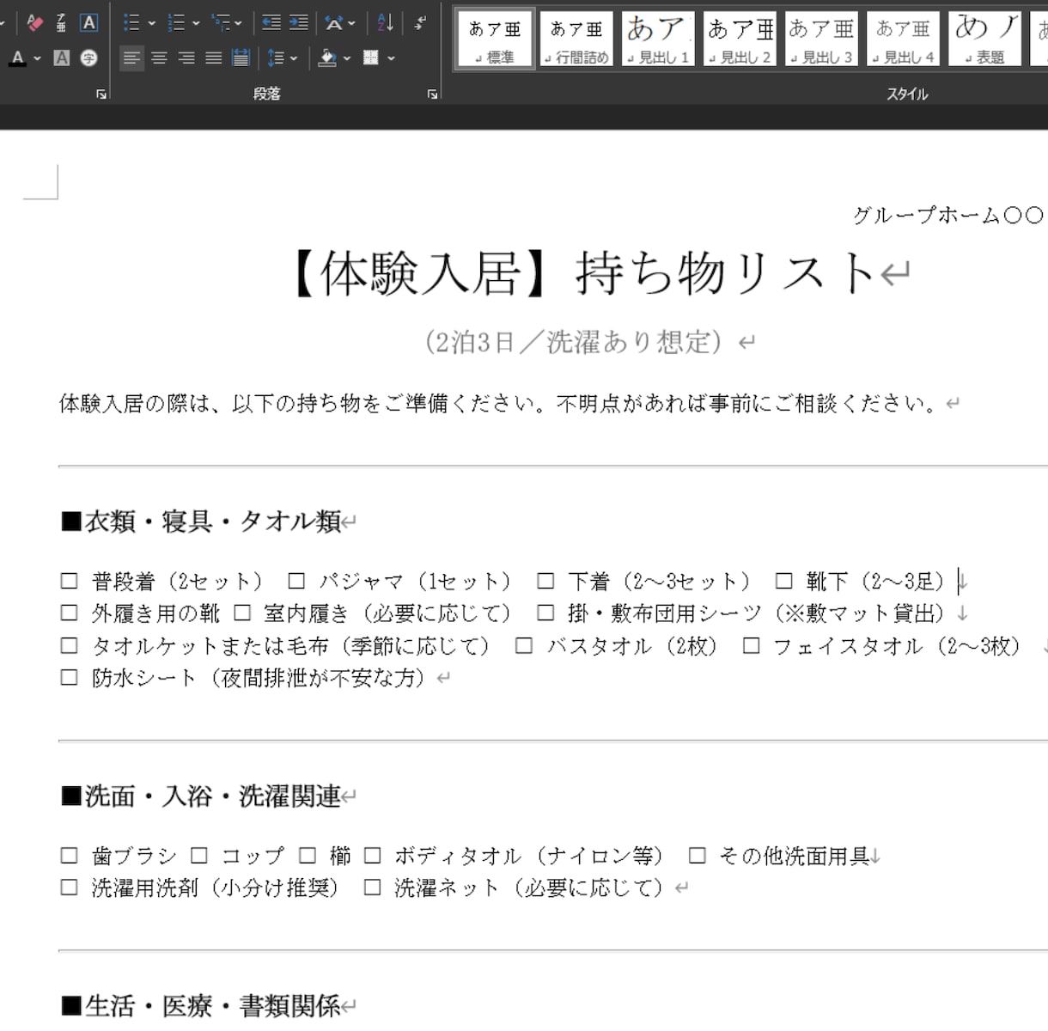1048x1031 pixels.
Task: Click the title 【体験入居】持ち物リスト
Action: coord(584,274)
